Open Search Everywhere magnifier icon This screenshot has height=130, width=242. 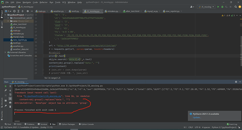[236, 7]
